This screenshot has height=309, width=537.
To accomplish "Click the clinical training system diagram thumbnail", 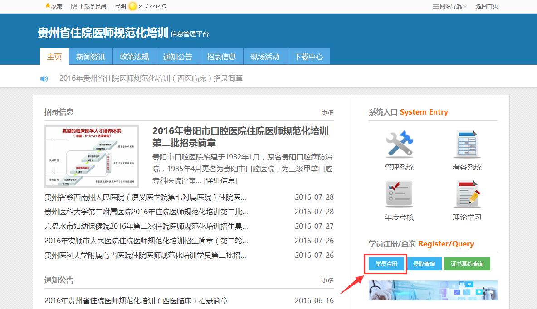I will pos(92,156).
